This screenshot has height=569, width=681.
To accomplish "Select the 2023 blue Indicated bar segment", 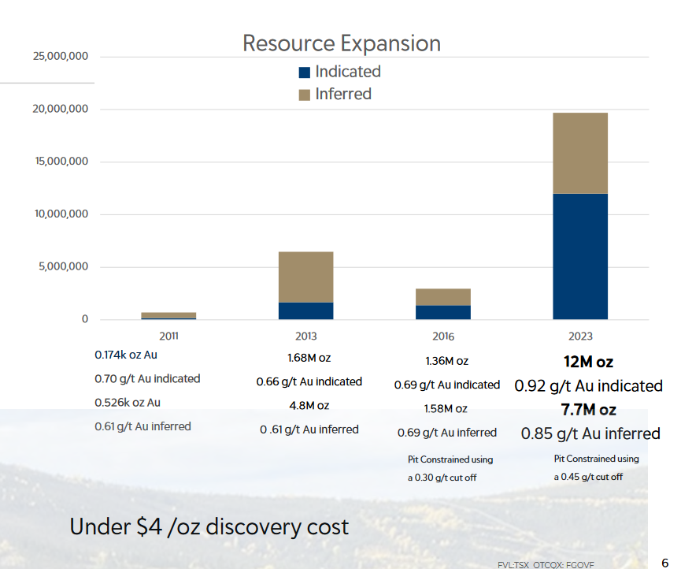I will click(579, 256).
